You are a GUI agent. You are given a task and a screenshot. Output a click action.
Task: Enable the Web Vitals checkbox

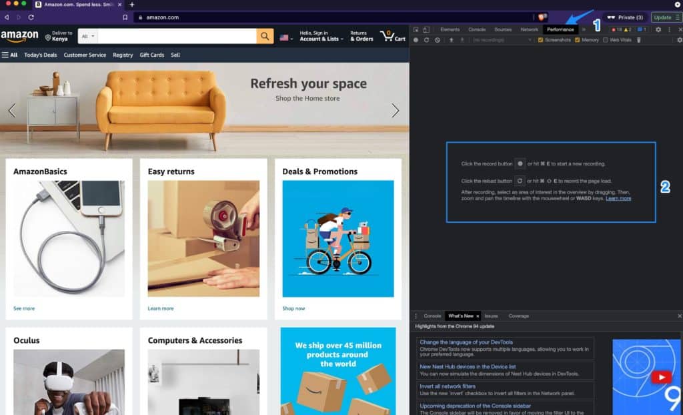pyautogui.click(x=605, y=40)
